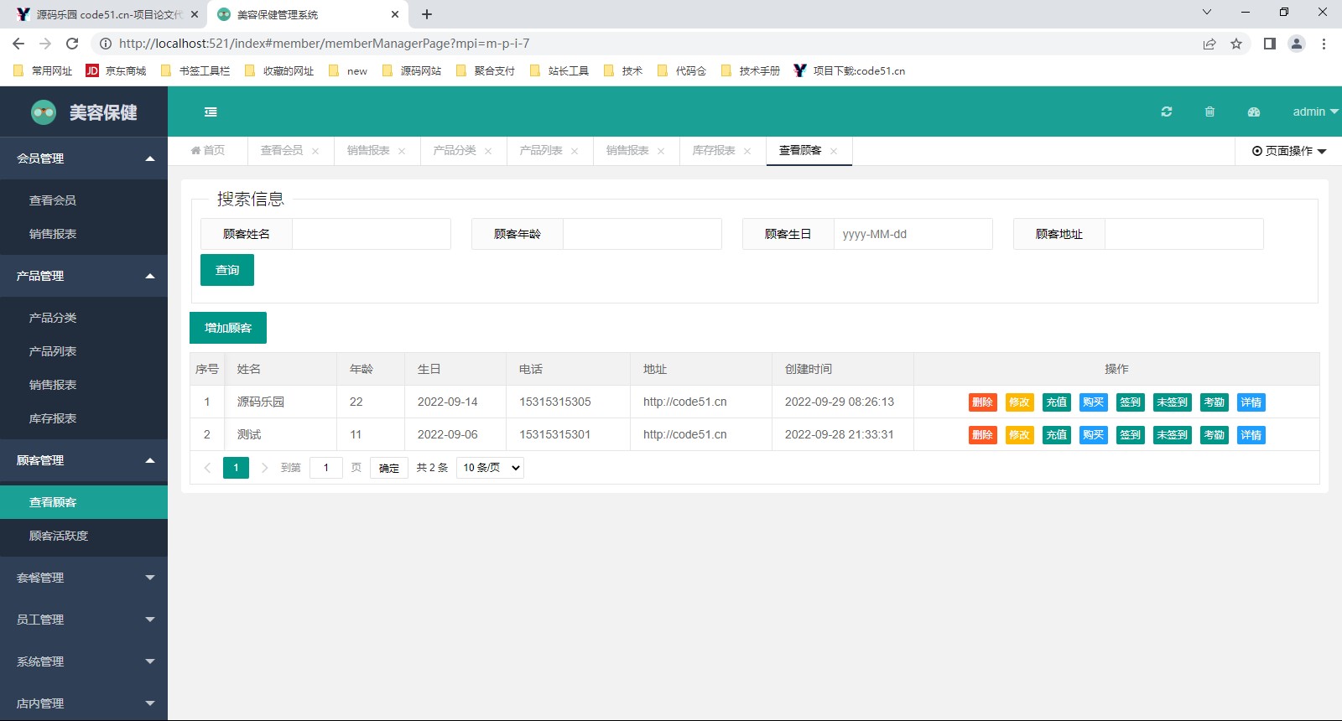This screenshot has height=721, width=1342.
Task: Open 顾客活跃度 in the sidebar
Action: [x=84, y=536]
